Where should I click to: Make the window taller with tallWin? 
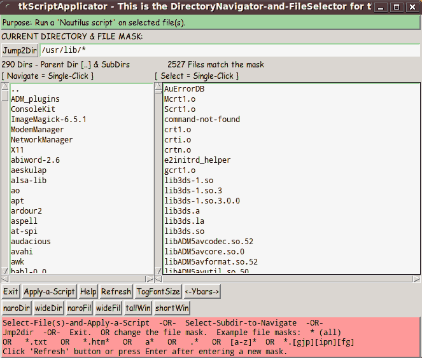138,308
